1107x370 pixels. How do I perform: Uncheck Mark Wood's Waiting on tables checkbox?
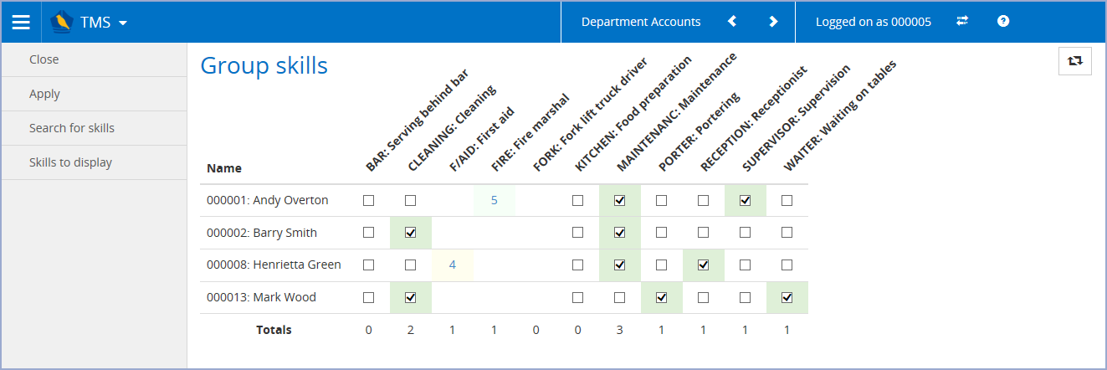pos(787,297)
